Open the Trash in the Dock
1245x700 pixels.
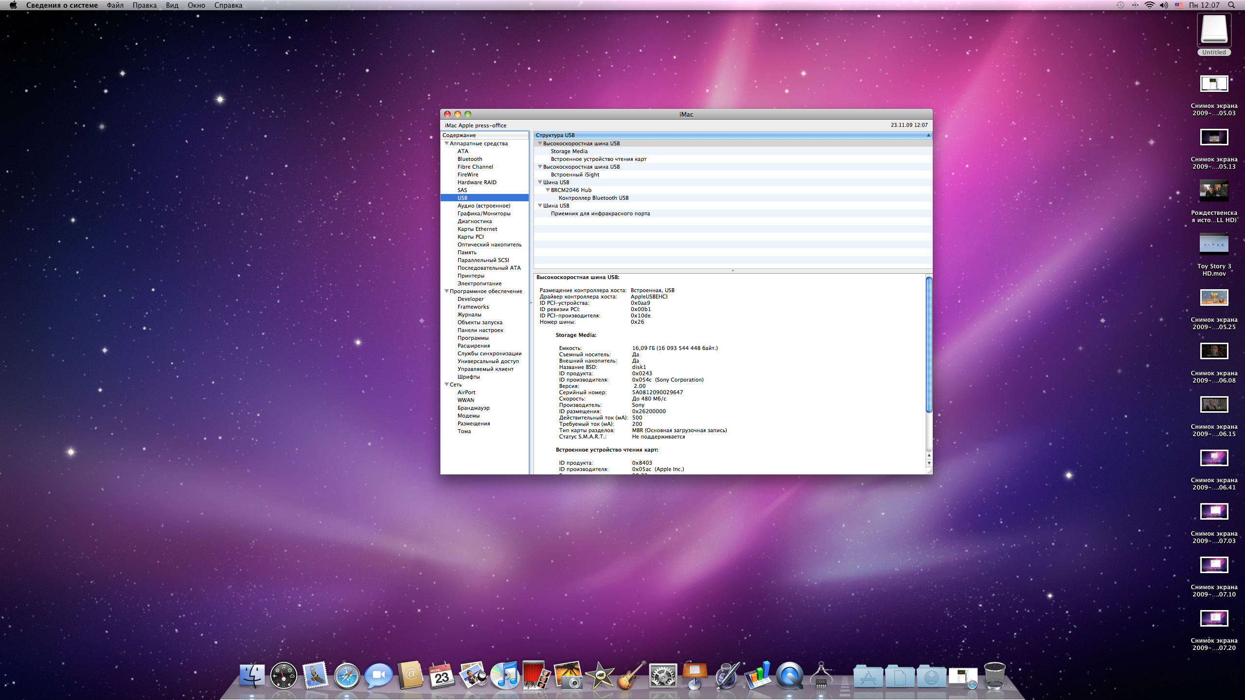[995, 676]
